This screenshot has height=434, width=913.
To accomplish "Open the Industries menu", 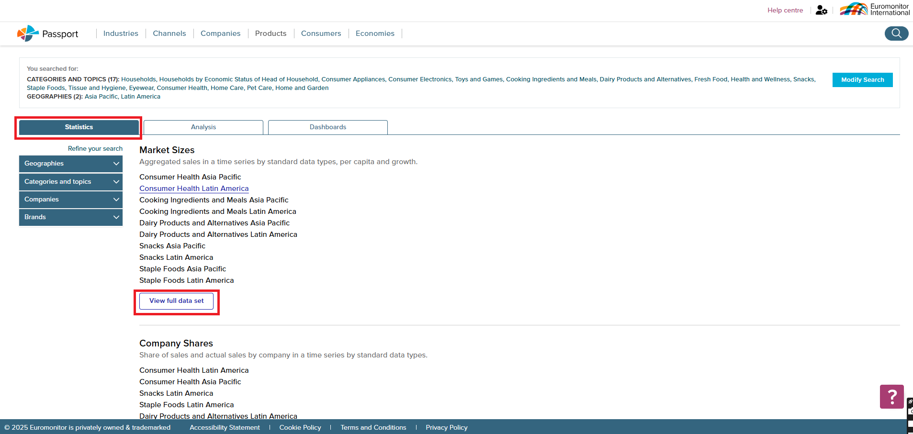I will click(121, 33).
